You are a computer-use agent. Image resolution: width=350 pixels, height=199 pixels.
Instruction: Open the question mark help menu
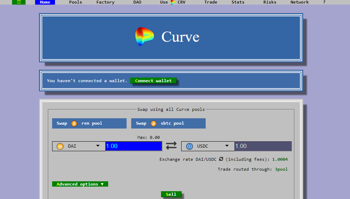point(324,2)
